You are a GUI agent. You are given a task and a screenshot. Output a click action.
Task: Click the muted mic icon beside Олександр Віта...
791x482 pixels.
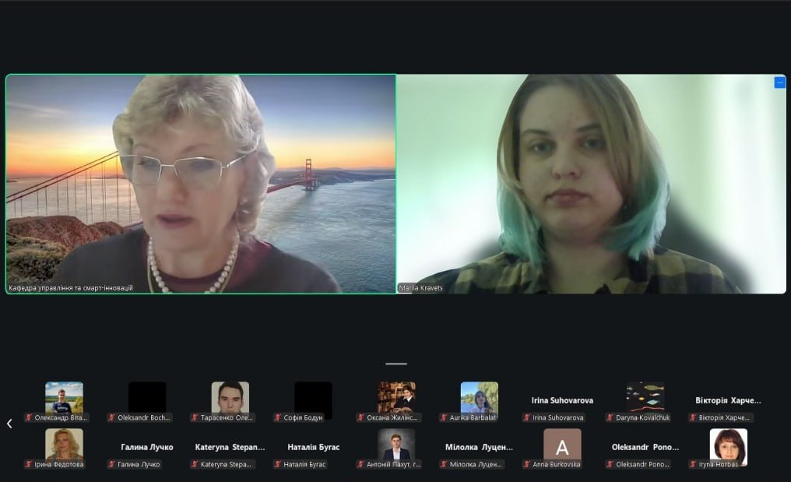click(29, 418)
